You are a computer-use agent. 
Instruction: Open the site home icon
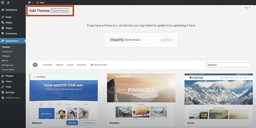8,3
